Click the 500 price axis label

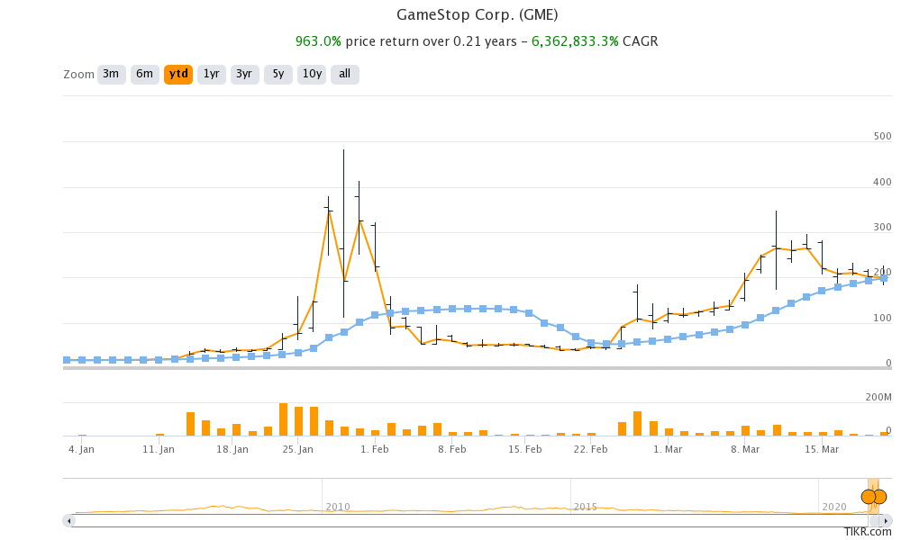point(883,137)
